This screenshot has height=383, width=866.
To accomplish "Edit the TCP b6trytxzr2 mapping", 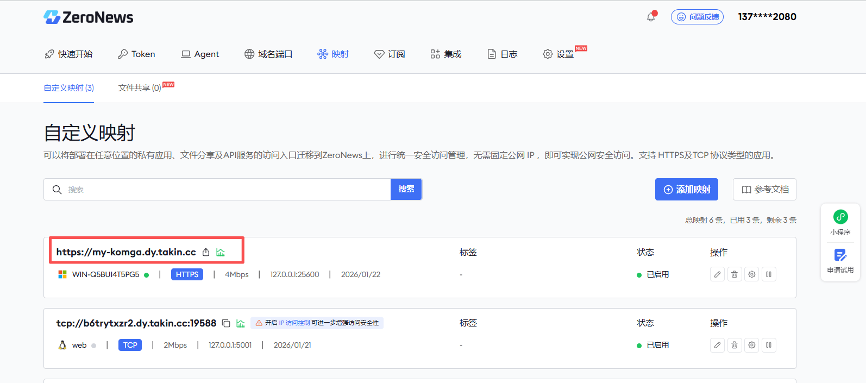I will click(717, 345).
